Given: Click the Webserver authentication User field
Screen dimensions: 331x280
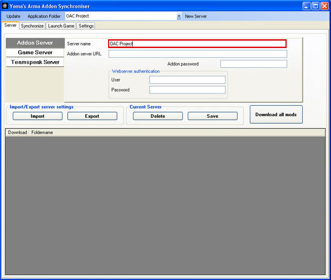Looking at the screenshot, I should (x=187, y=80).
